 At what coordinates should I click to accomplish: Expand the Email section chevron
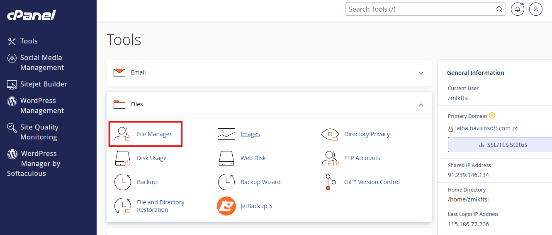(421, 73)
